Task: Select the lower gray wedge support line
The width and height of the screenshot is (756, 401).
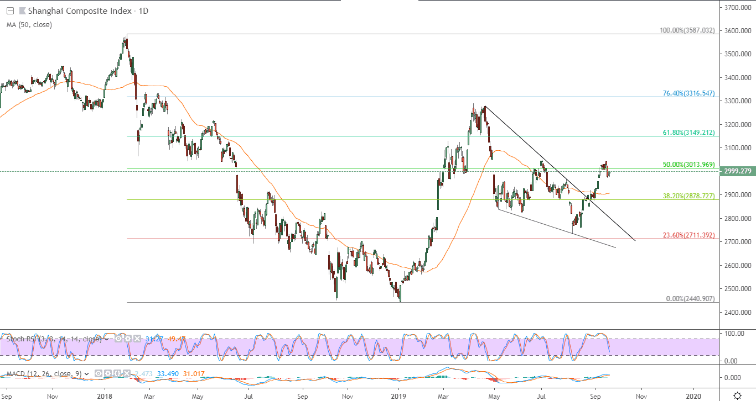Action: [557, 228]
